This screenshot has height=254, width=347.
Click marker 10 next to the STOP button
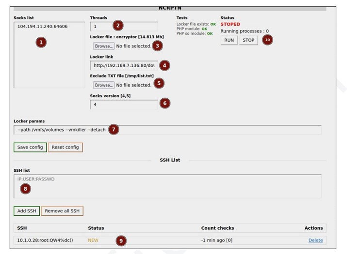(267, 40)
